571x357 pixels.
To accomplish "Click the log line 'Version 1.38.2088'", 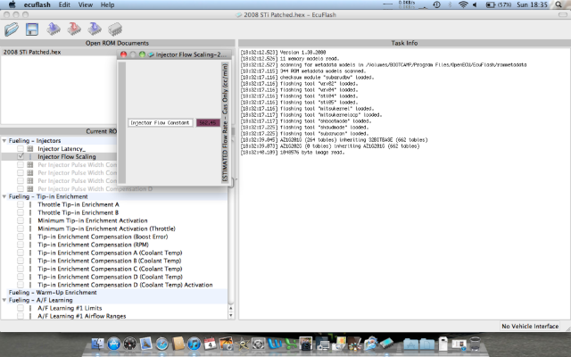I will click(x=283, y=52).
